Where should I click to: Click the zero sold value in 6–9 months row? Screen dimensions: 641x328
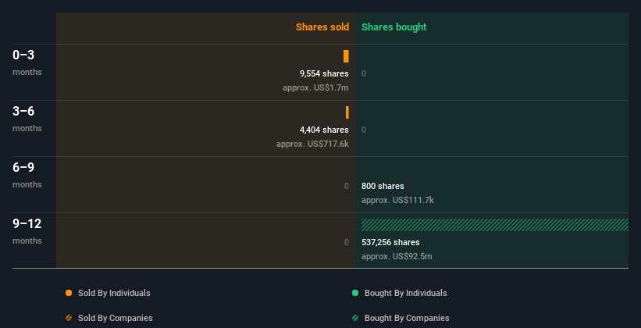coord(346,186)
